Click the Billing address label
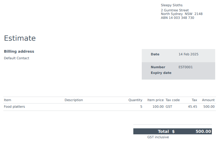 [19, 51]
